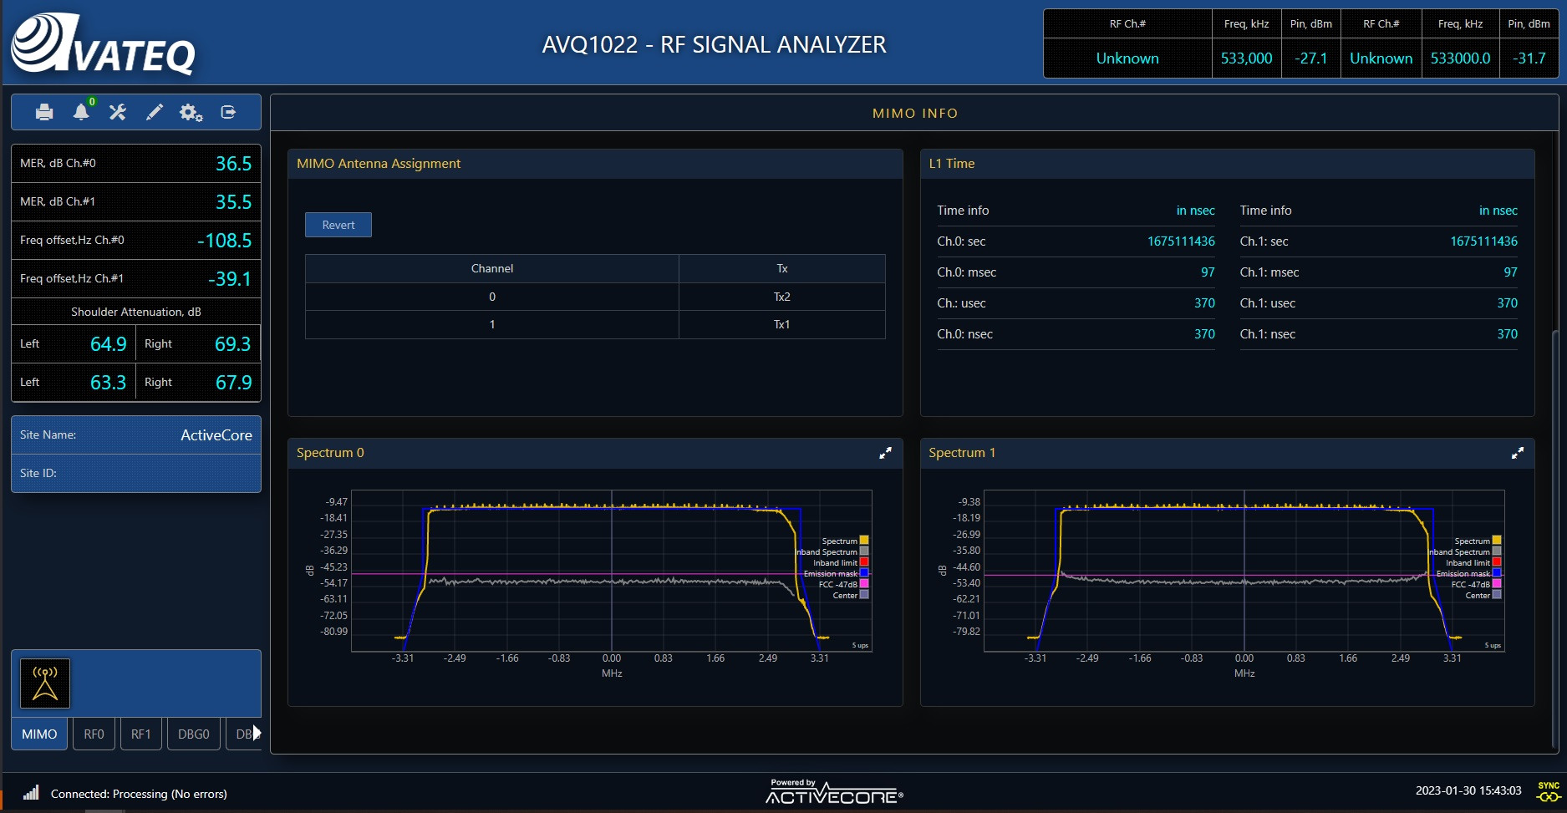This screenshot has height=813, width=1567.
Task: Click the printer icon in the toolbar
Action: tap(44, 112)
